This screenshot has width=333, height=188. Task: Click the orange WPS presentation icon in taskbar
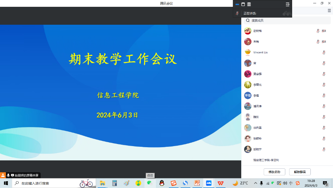click(197, 183)
